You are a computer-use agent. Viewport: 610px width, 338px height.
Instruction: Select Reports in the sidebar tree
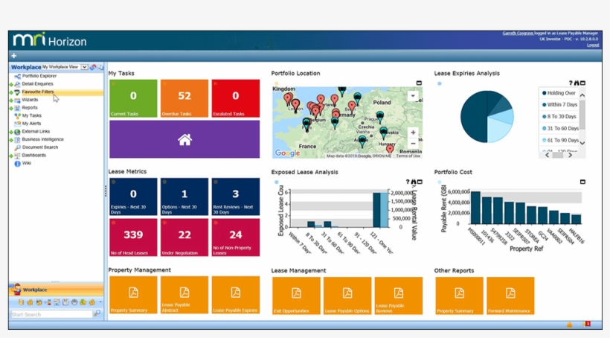click(x=30, y=107)
